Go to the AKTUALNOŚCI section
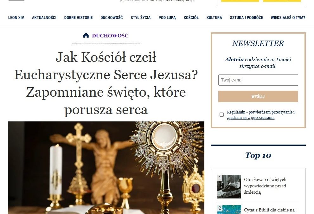The height and width of the screenshot is (214, 314). pos(44,18)
